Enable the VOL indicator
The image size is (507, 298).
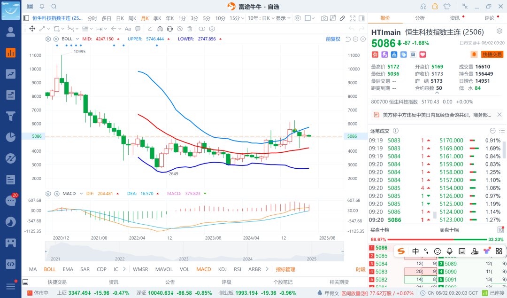tap(184, 269)
